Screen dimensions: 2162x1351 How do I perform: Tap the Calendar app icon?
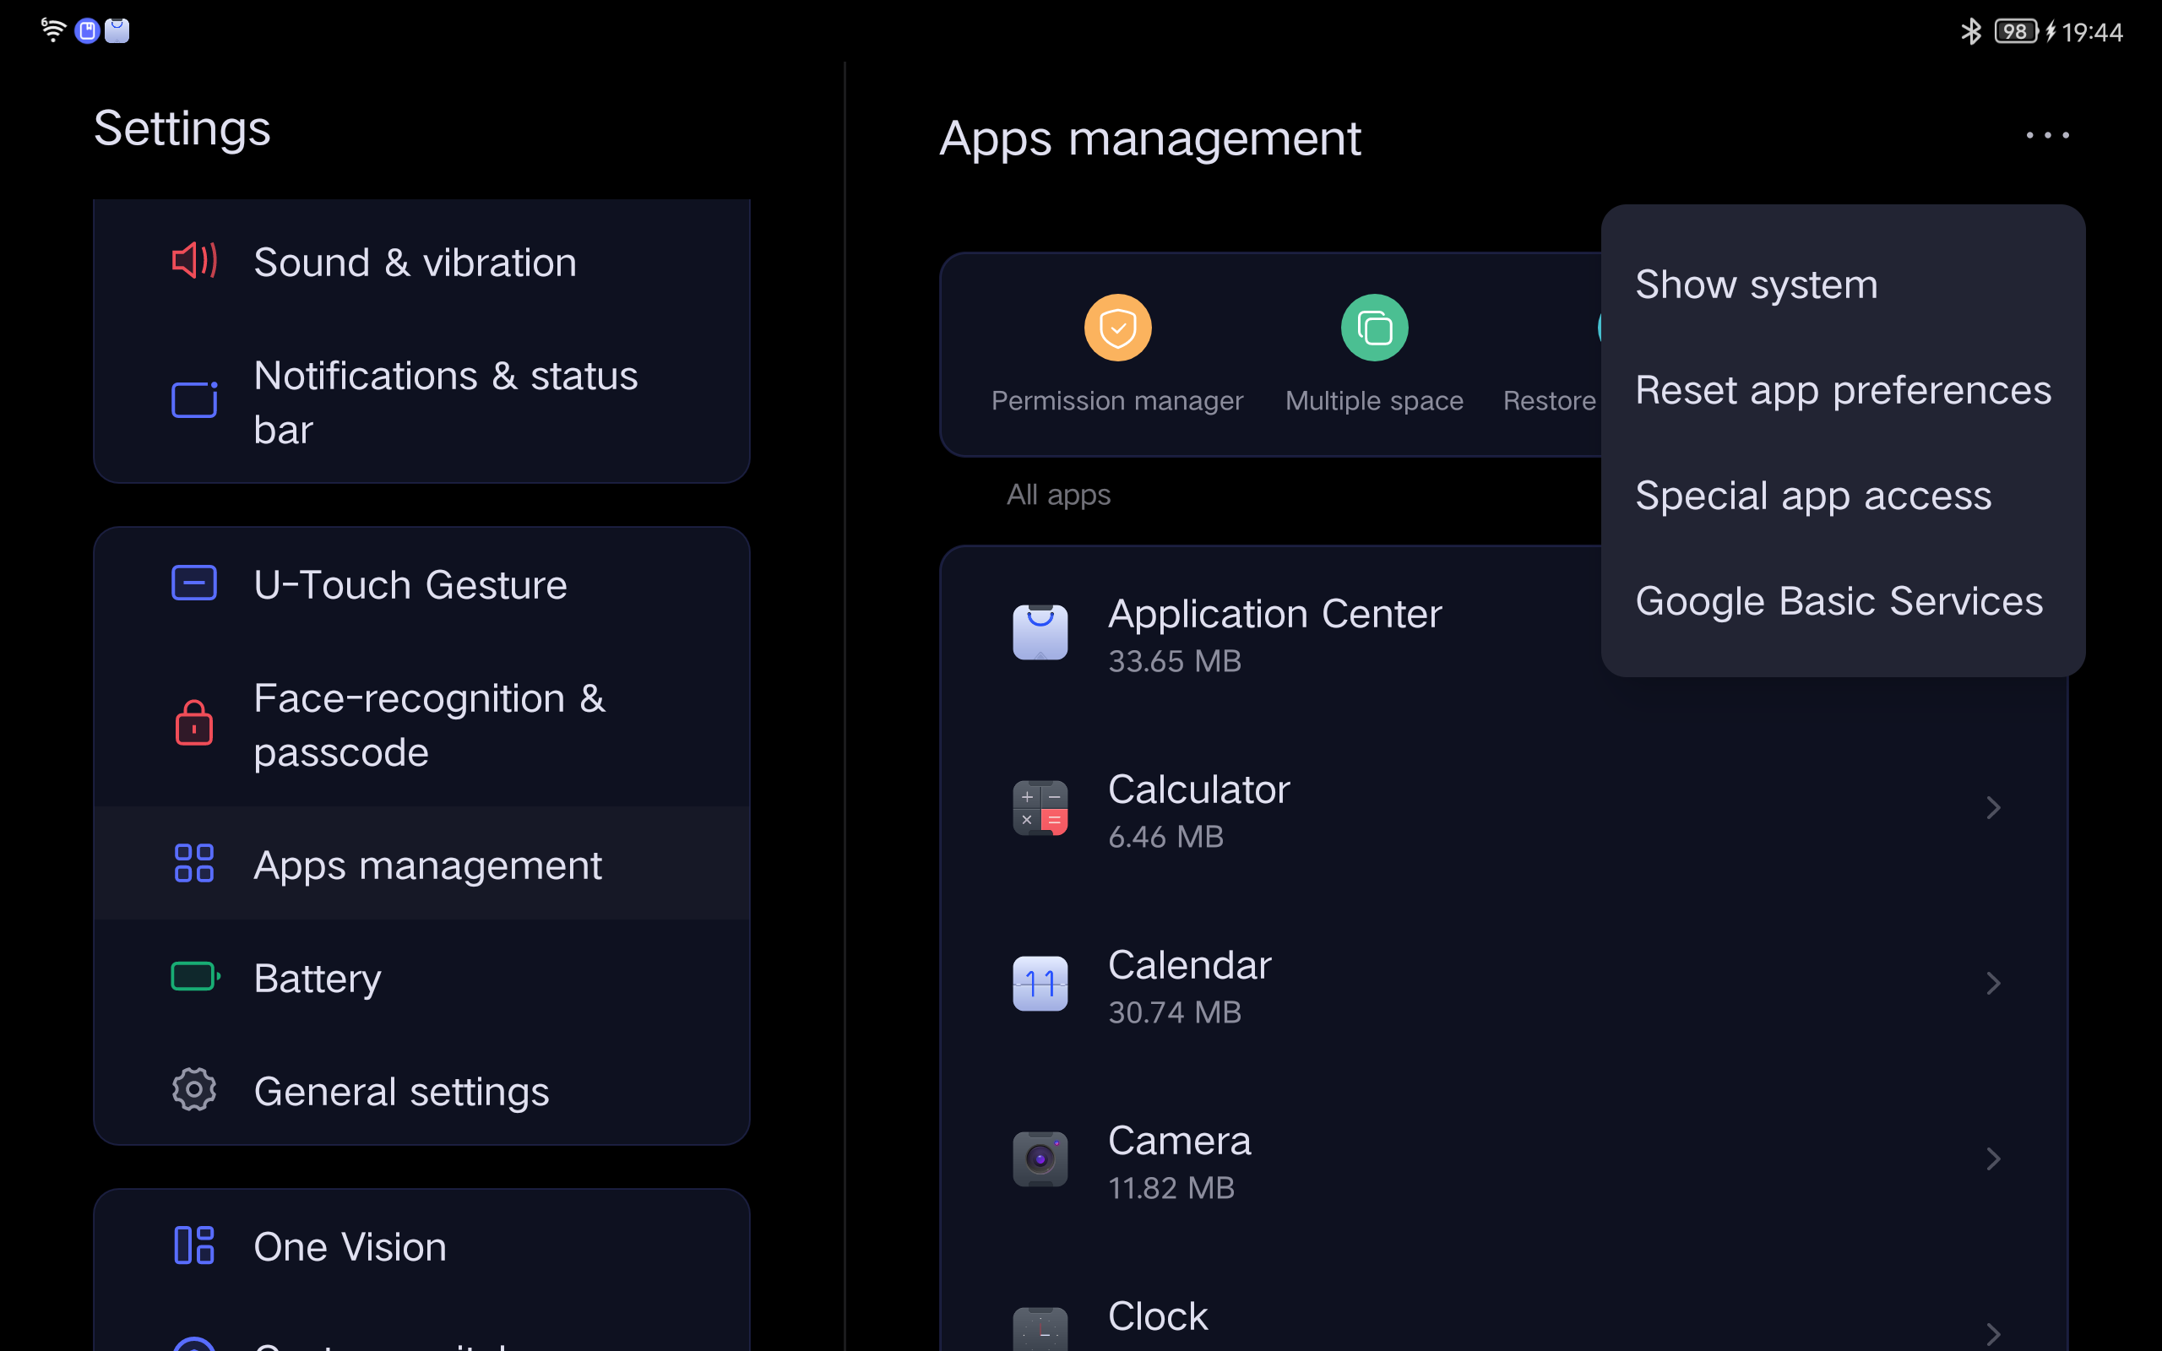pyautogui.click(x=1040, y=984)
